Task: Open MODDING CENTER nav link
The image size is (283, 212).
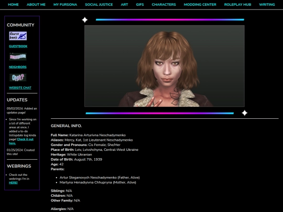Action: pos(200,5)
